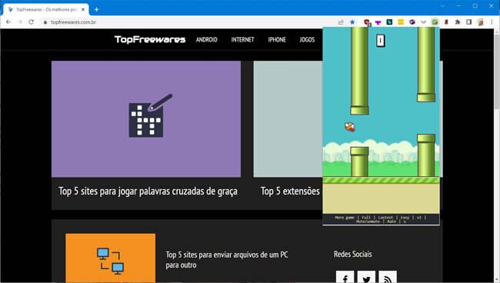
Task: Switch the game to Easy mode
Action: pos(405,218)
